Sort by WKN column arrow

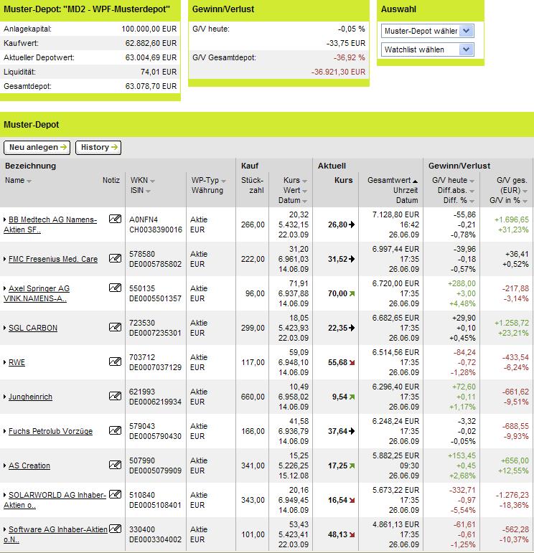click(152, 181)
